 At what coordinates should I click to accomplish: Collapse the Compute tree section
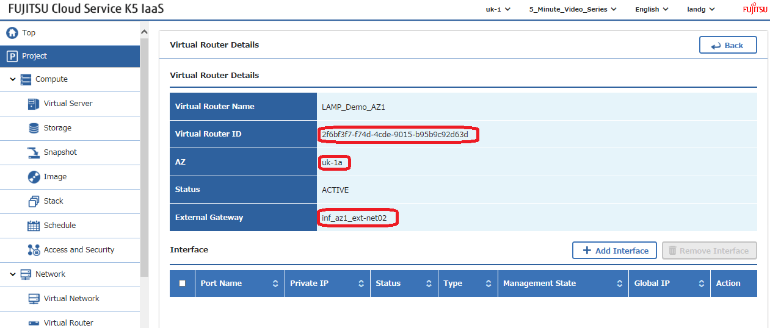point(13,79)
